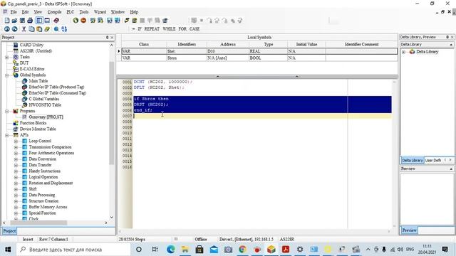Insert IF structure template
This screenshot has height=256, width=456.
pos(140,28)
